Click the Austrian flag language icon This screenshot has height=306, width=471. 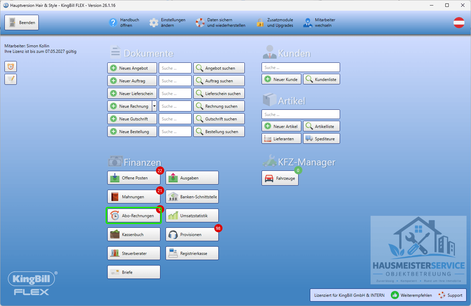459,23
